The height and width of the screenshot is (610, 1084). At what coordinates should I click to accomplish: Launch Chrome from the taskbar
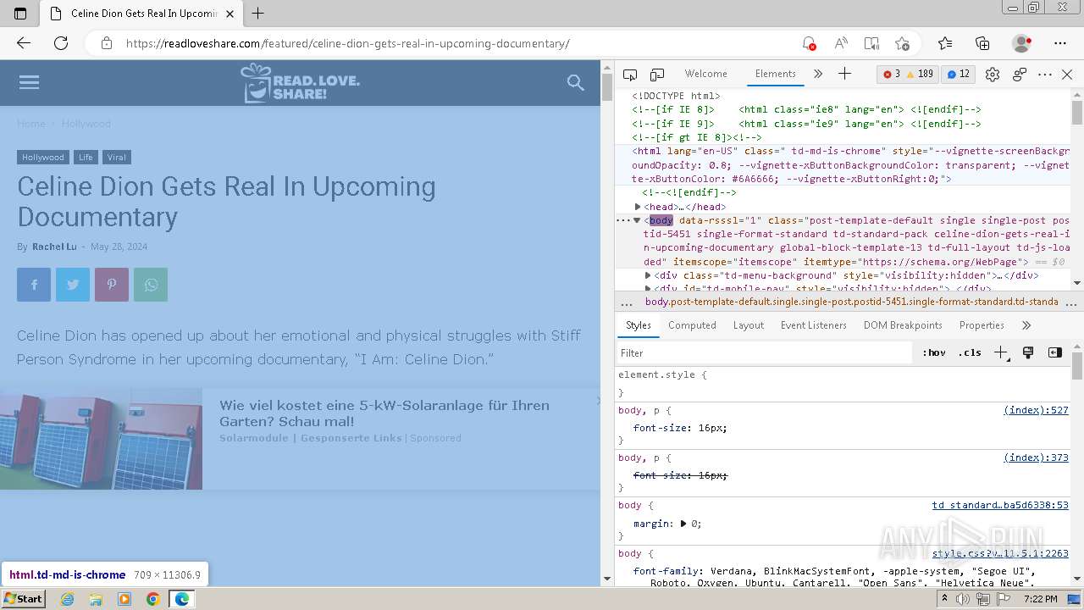pyautogui.click(x=152, y=599)
